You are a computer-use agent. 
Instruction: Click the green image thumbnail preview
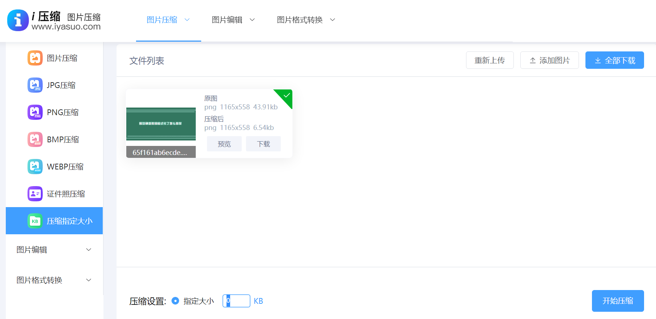coord(161,124)
